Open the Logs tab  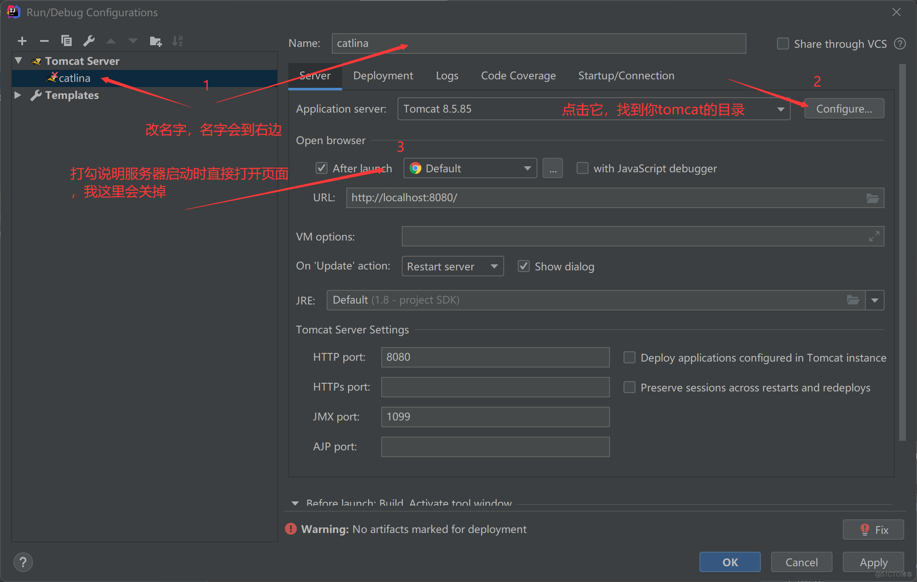point(447,76)
